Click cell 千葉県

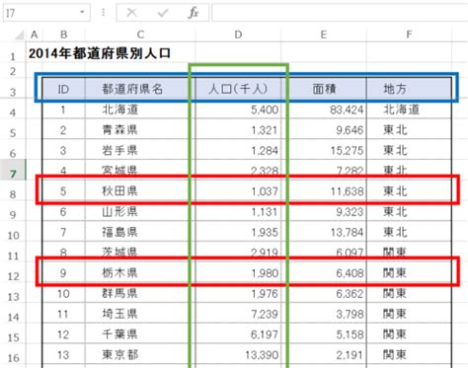[x=140, y=334]
